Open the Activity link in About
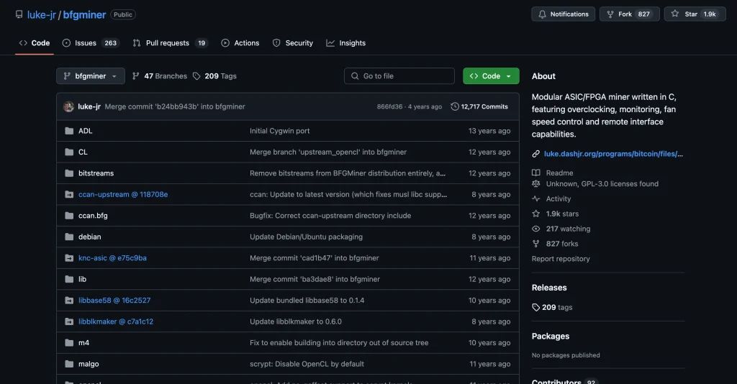Image resolution: width=737 pixels, height=384 pixels. pos(559,198)
